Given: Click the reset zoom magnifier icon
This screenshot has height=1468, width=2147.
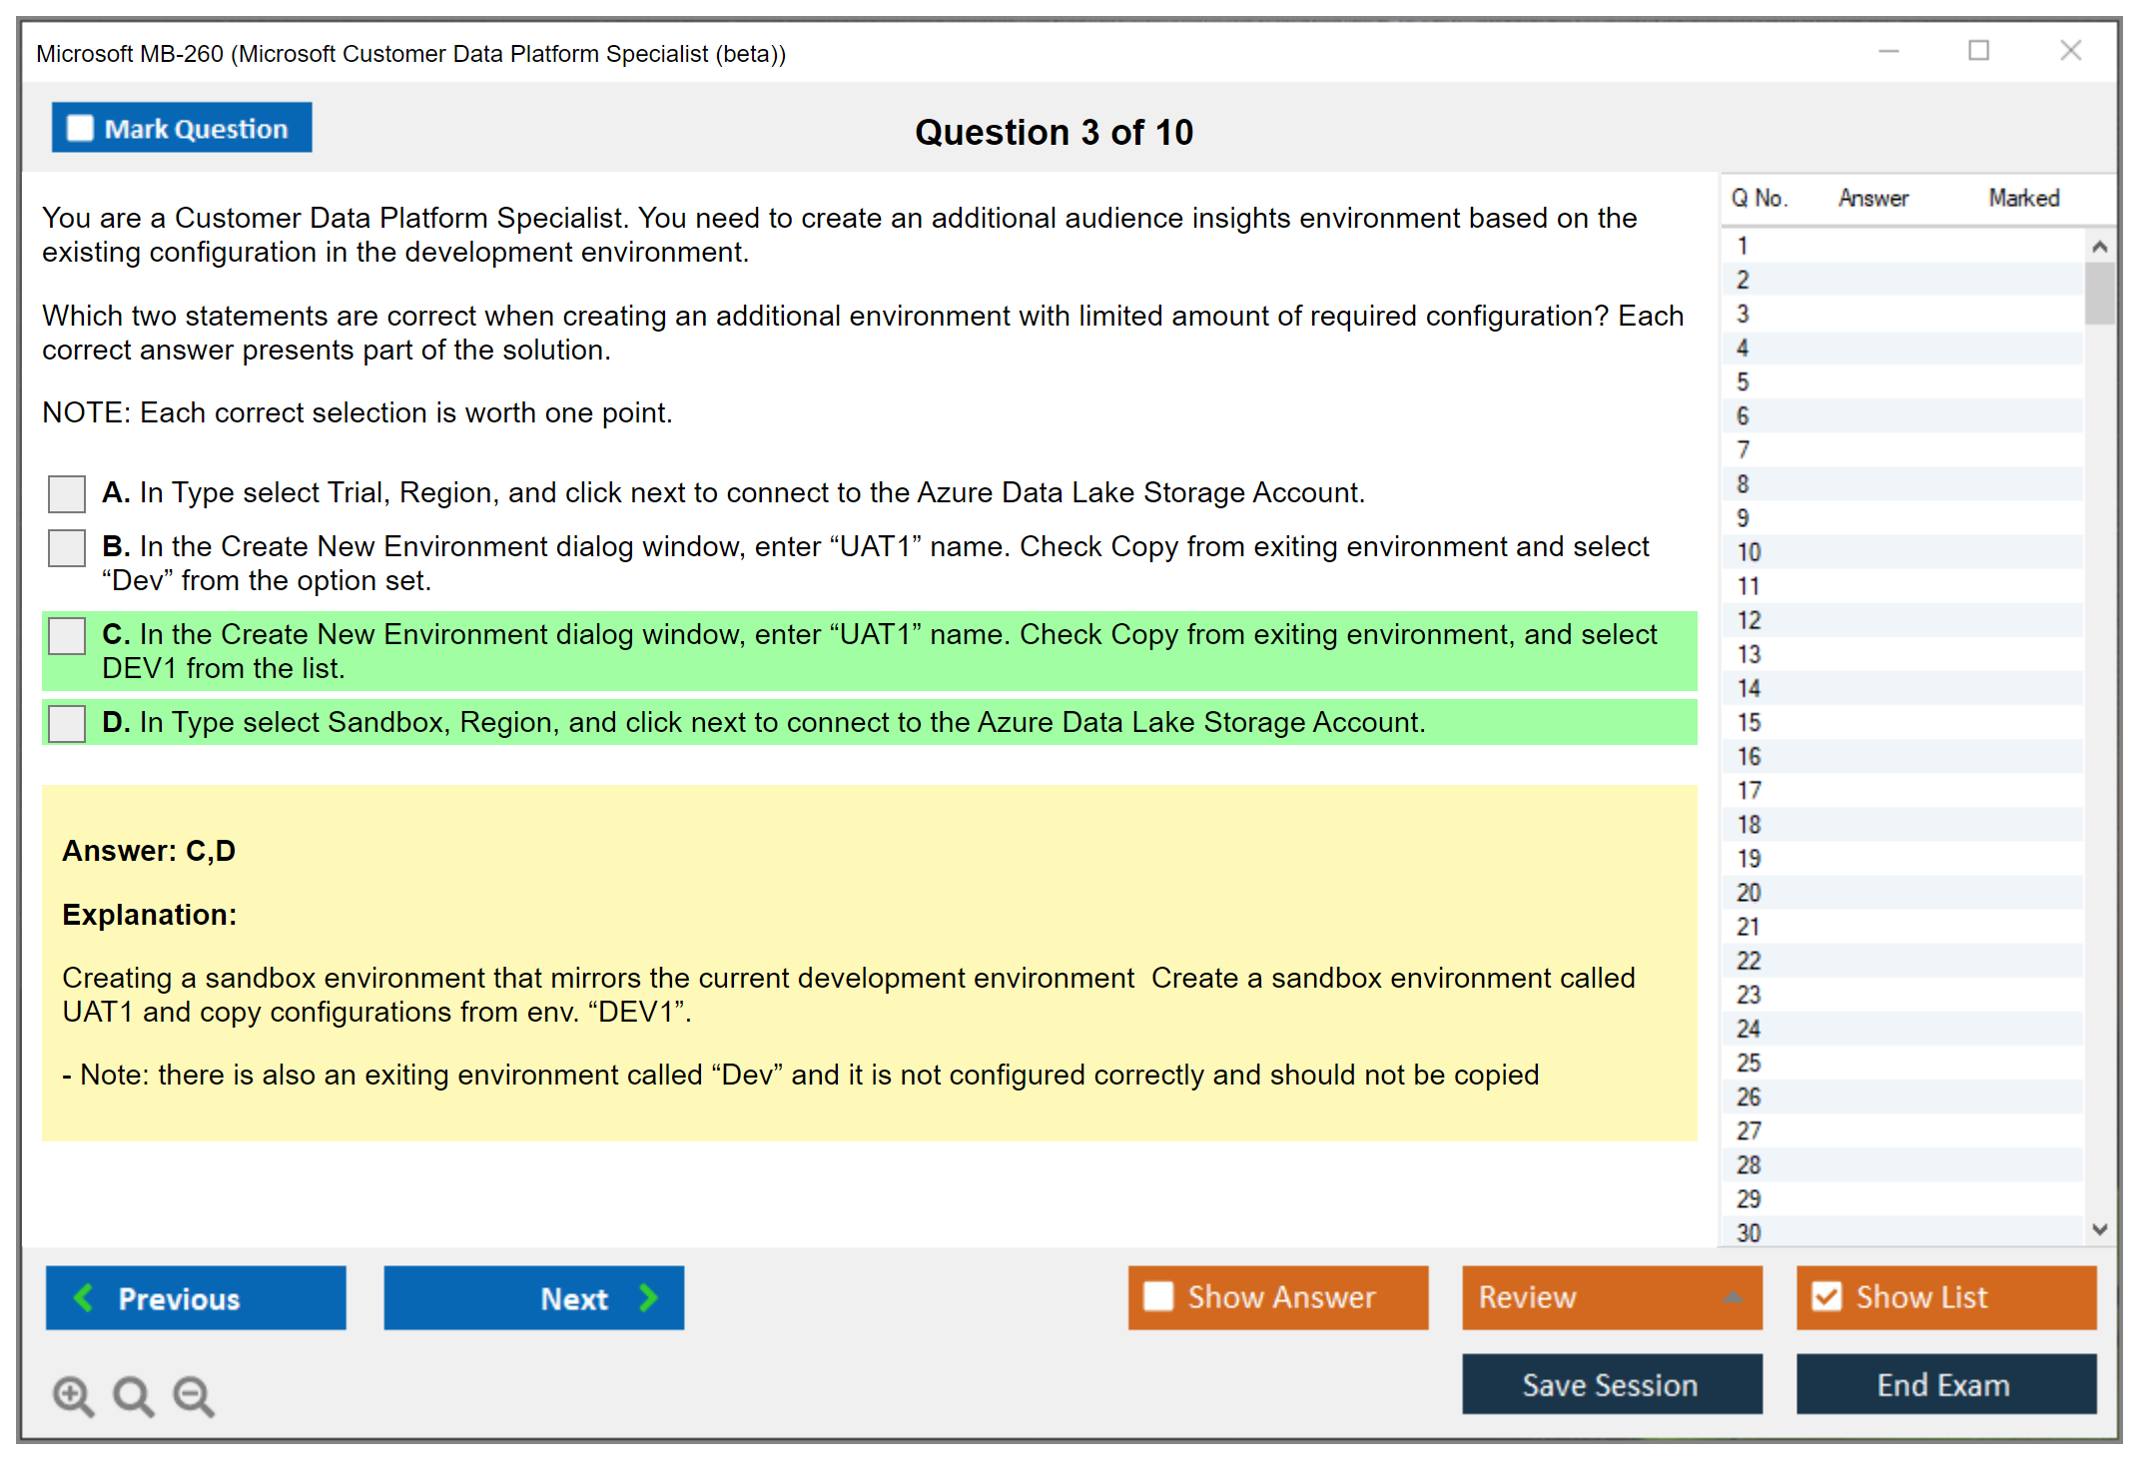Looking at the screenshot, I should tap(133, 1396).
